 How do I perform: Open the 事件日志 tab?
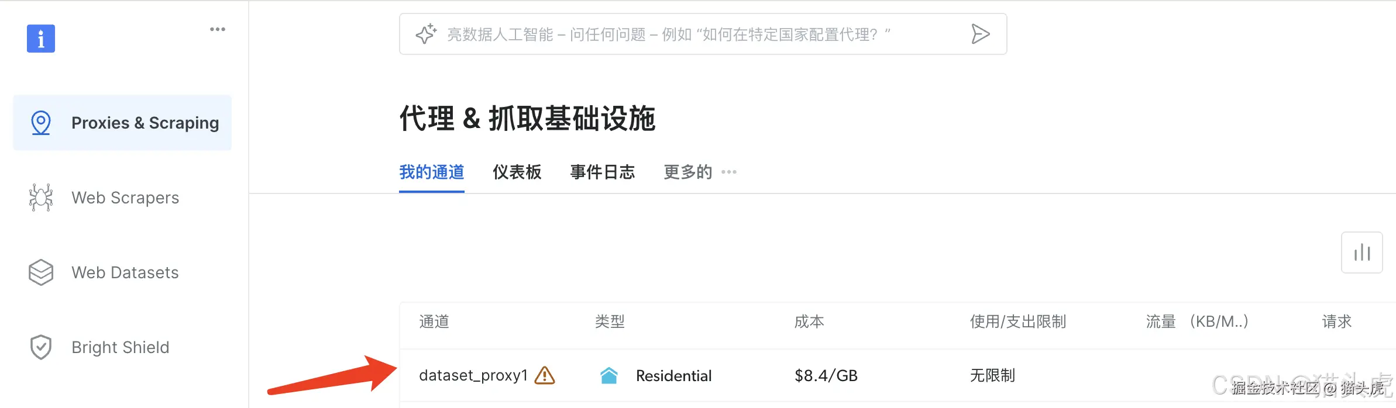click(602, 171)
